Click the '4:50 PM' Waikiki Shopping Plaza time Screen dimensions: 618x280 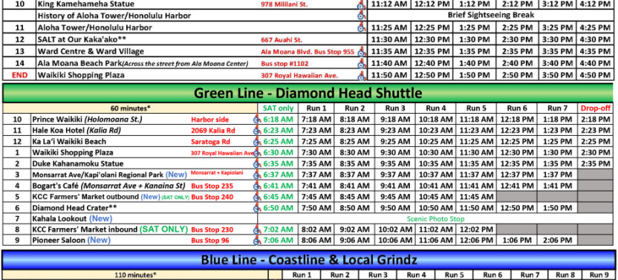(x=595, y=75)
